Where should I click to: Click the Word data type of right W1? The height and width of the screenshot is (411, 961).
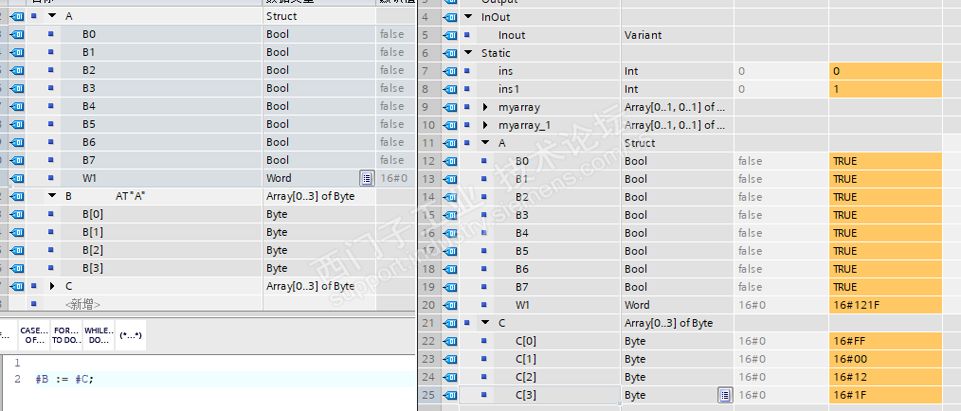(x=637, y=305)
